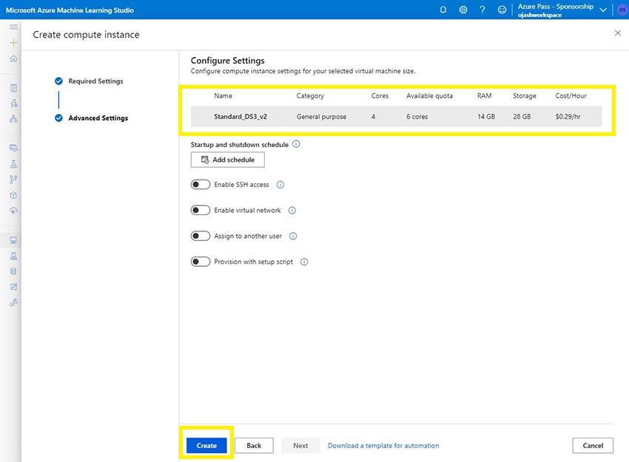Screen dimensions: 629x462
Task: Open Compute page from sidebar monitor icon
Action: 13,240
